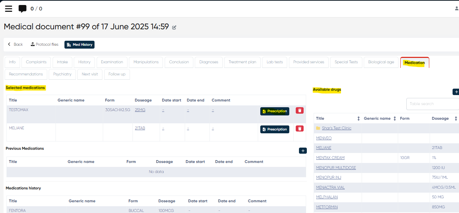
Task: Delete the MELIANE medication row
Action: pos(299,129)
